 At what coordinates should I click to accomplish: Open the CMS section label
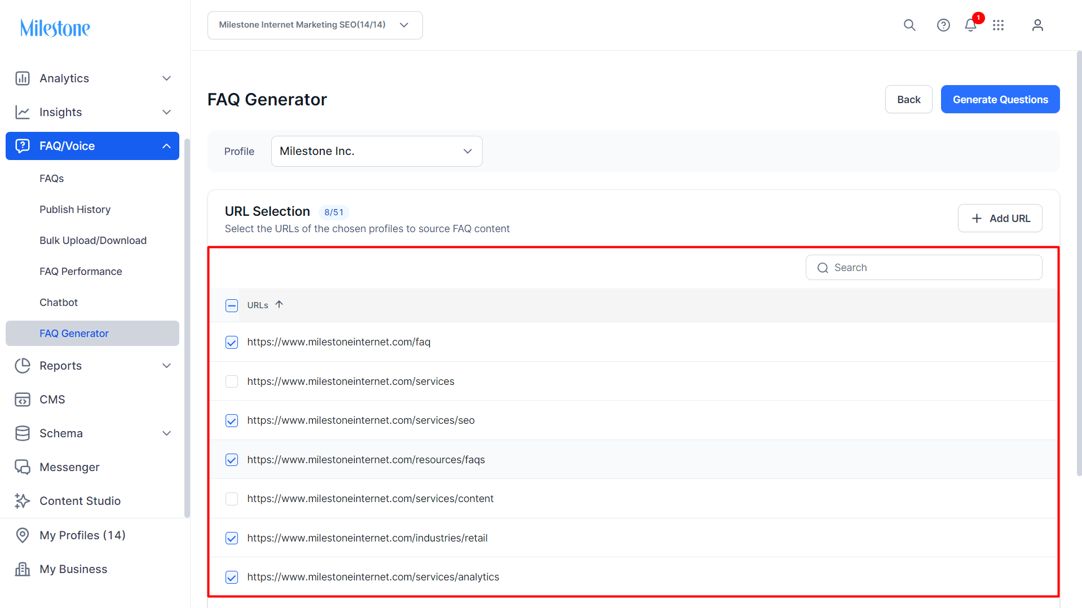point(52,400)
